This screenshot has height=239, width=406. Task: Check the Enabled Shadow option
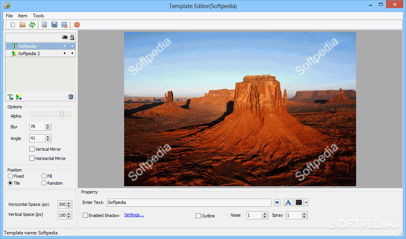[85, 215]
